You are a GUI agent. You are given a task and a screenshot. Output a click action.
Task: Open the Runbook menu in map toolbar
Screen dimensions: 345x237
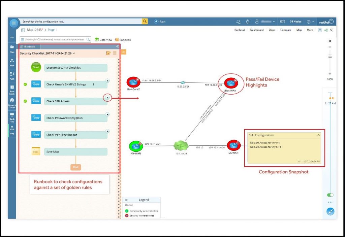(x=240, y=30)
